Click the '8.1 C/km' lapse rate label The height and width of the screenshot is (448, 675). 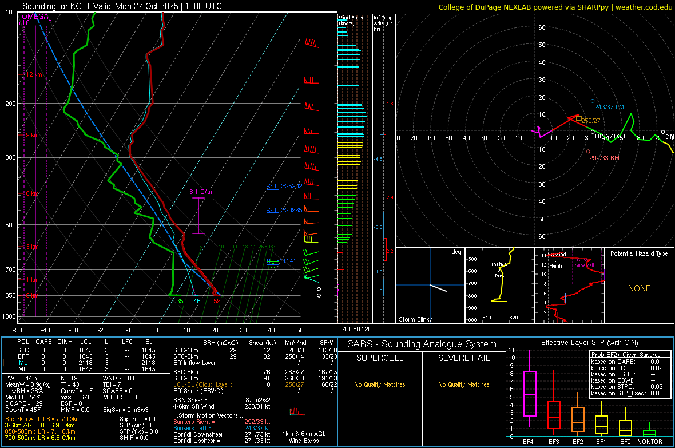pos(201,192)
